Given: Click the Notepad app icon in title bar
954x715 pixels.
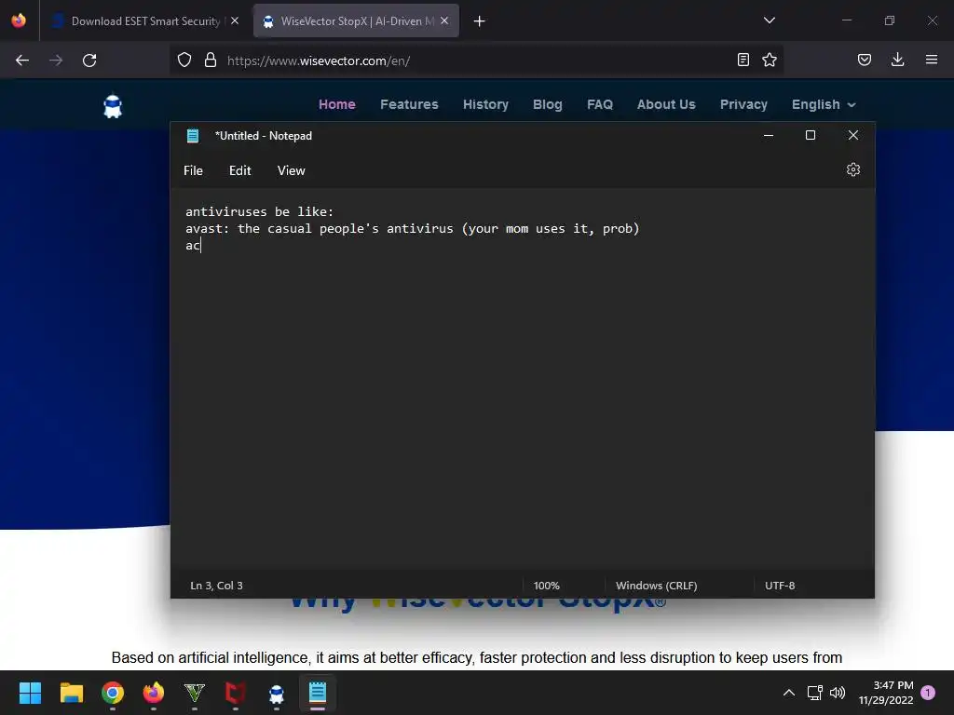Looking at the screenshot, I should [193, 136].
